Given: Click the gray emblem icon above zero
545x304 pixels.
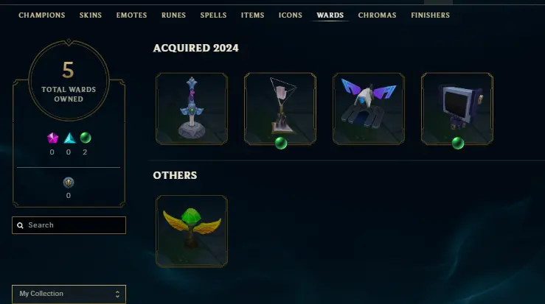Looking at the screenshot, I should (x=69, y=183).
